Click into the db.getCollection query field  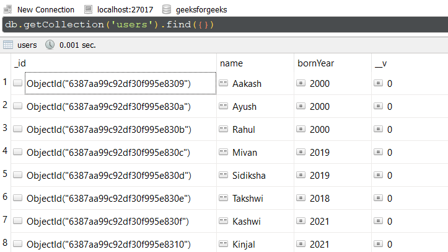(225, 25)
